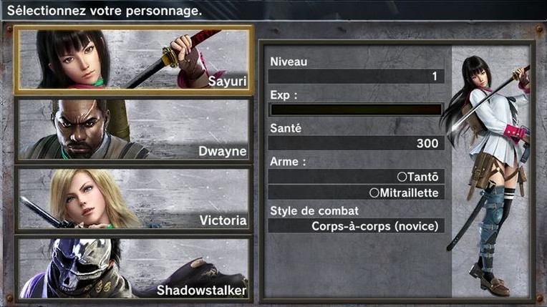Select the Mitraillette weapon row
This screenshot has height=307, width=547.
tap(356, 193)
